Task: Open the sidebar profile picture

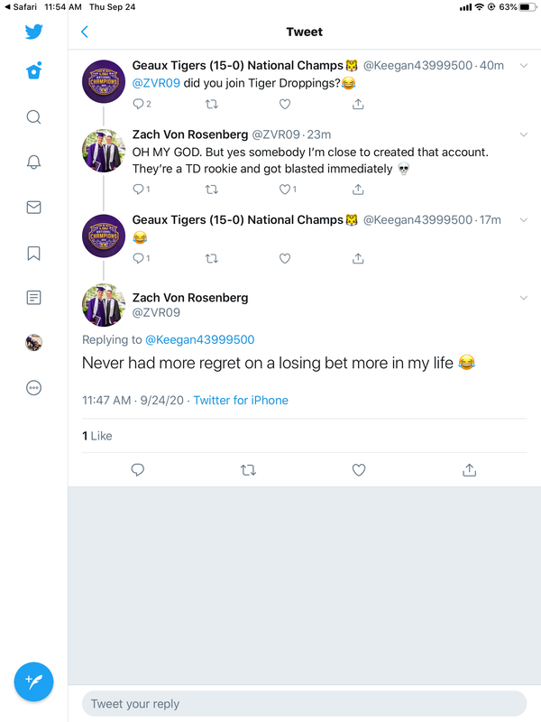Action: [x=33, y=343]
